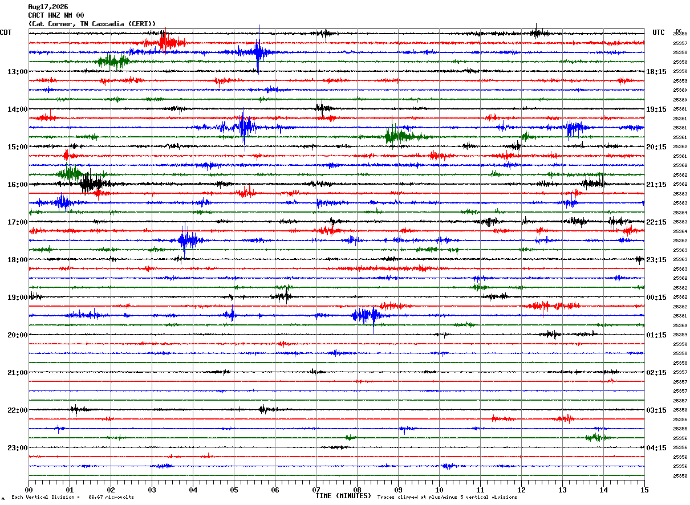Click the CDT timezone label
690x505 pixels.
6,32
